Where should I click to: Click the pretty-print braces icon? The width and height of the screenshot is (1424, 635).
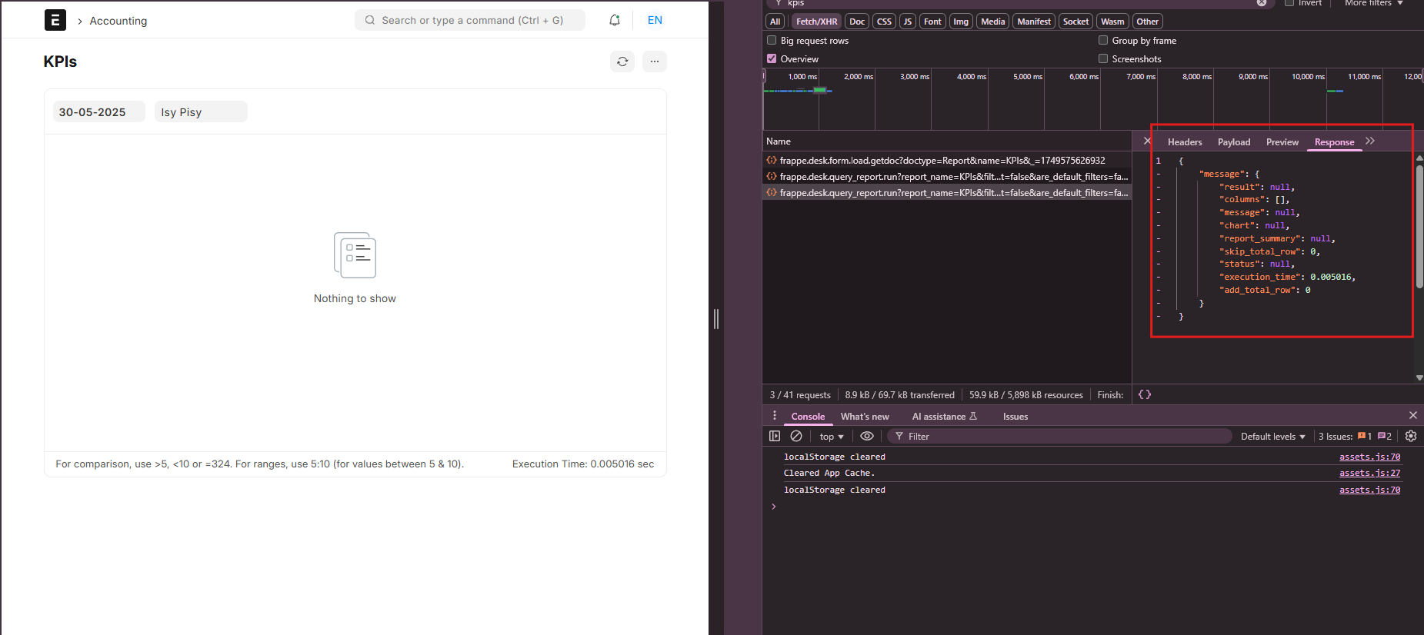[x=1145, y=394]
